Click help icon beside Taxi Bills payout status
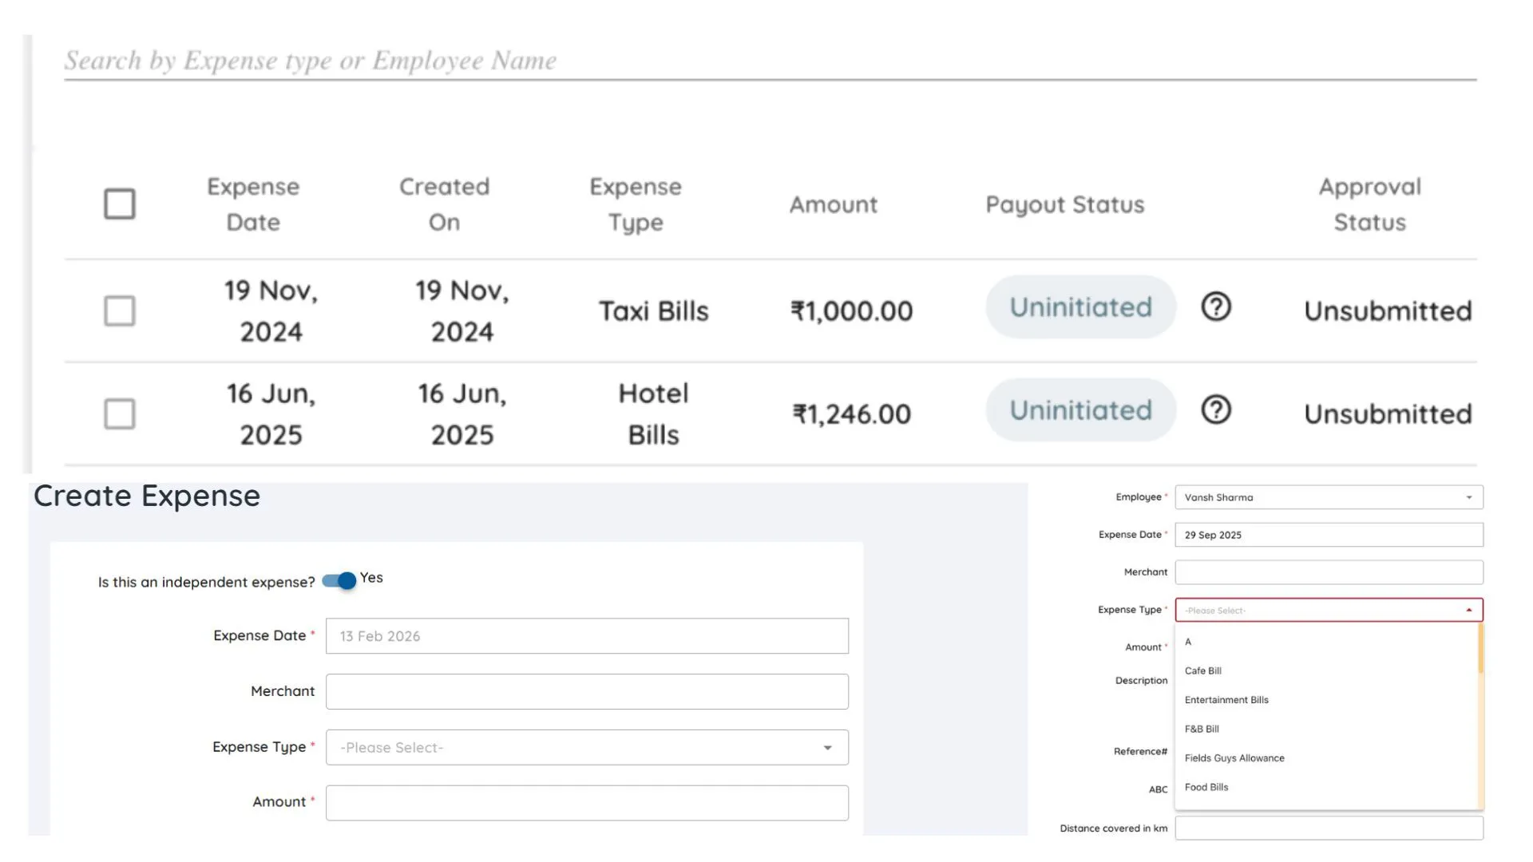 tap(1216, 307)
